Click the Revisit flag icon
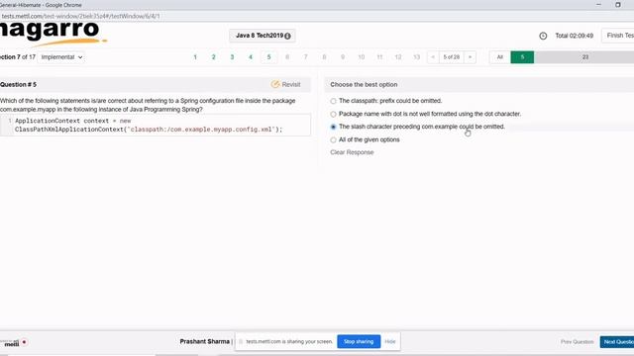Screen dimensions: 634x356 point(275,84)
